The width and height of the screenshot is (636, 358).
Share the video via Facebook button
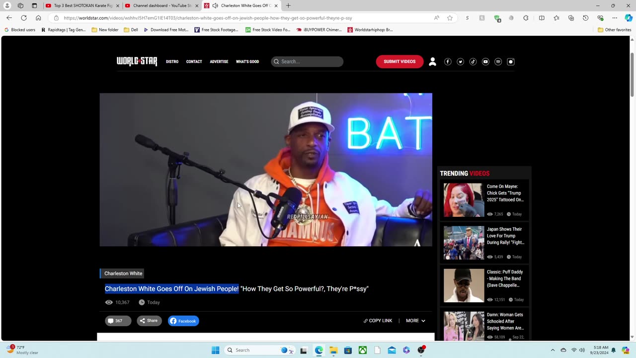click(x=183, y=321)
